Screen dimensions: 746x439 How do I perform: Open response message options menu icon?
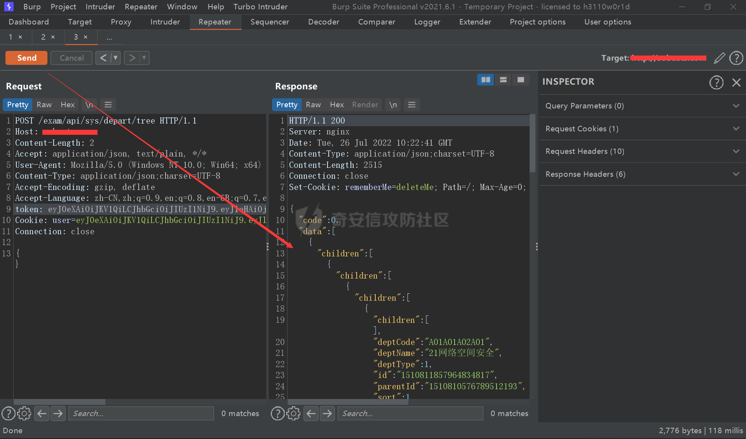[x=412, y=105]
